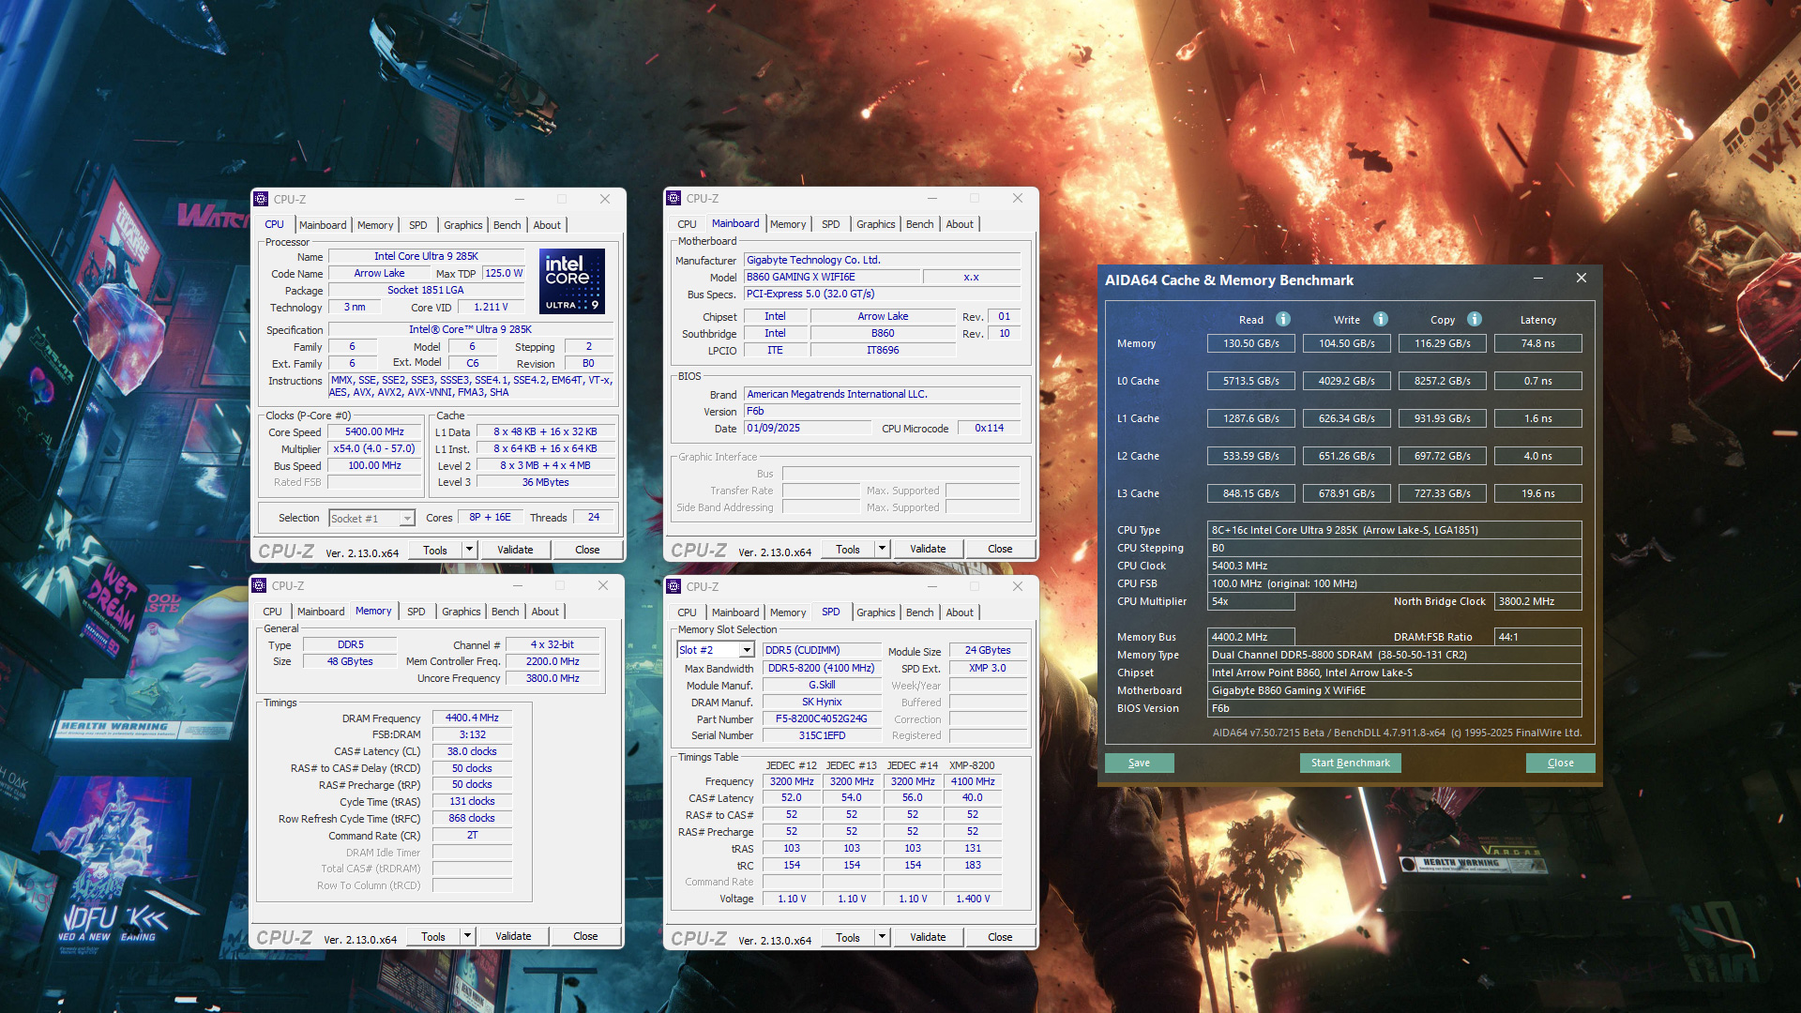Open the About tab in the Mainboard tab window

point(960,224)
